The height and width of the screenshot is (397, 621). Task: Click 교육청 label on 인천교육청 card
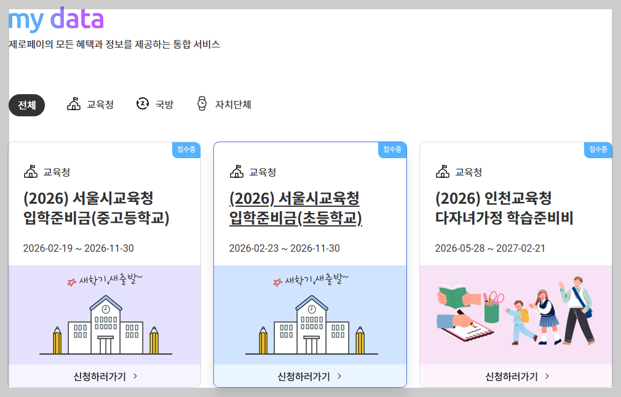click(469, 172)
